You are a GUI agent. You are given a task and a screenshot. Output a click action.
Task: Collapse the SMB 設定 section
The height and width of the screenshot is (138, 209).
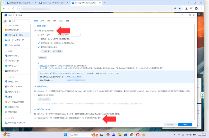pyautogui.click(x=35, y=26)
